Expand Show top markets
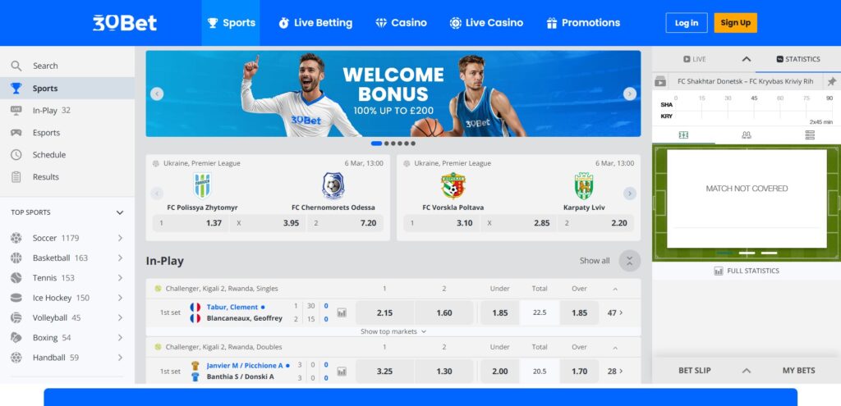 [x=393, y=331]
